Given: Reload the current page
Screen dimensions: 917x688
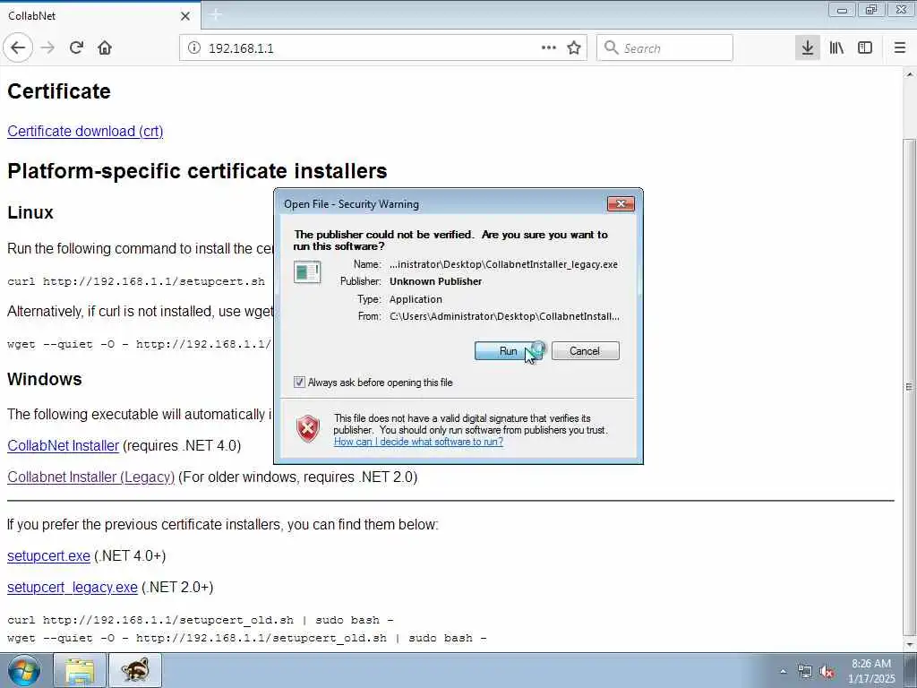Looking at the screenshot, I should (76, 48).
